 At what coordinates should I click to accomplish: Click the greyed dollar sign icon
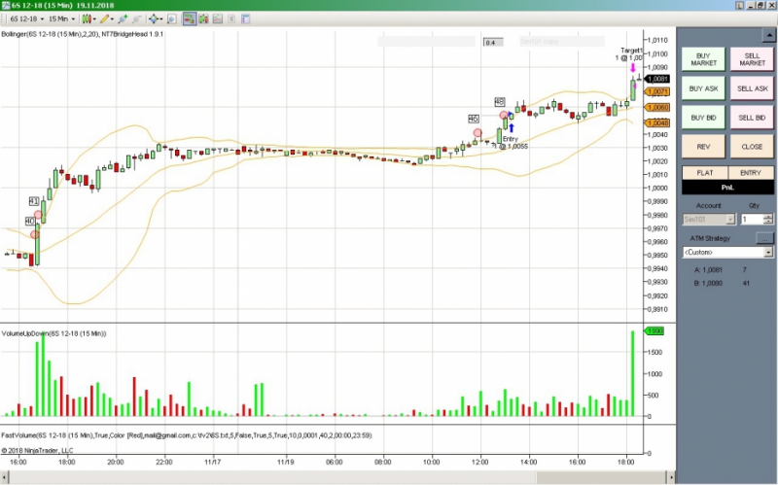(231, 18)
